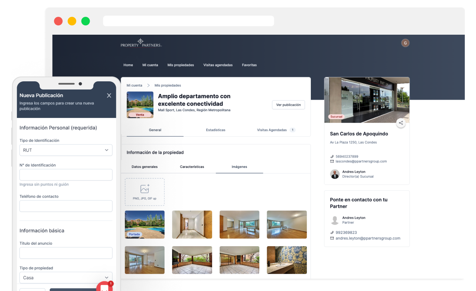Image resolution: width=476 pixels, height=291 pixels.
Task: Click the envelope icon beside lascondes@ppartnersgroup.com
Action: coord(332,161)
